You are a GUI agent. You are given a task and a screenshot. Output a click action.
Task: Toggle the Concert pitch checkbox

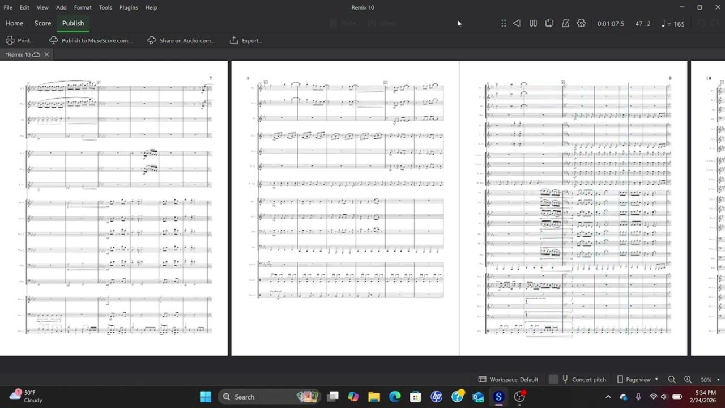(553, 380)
